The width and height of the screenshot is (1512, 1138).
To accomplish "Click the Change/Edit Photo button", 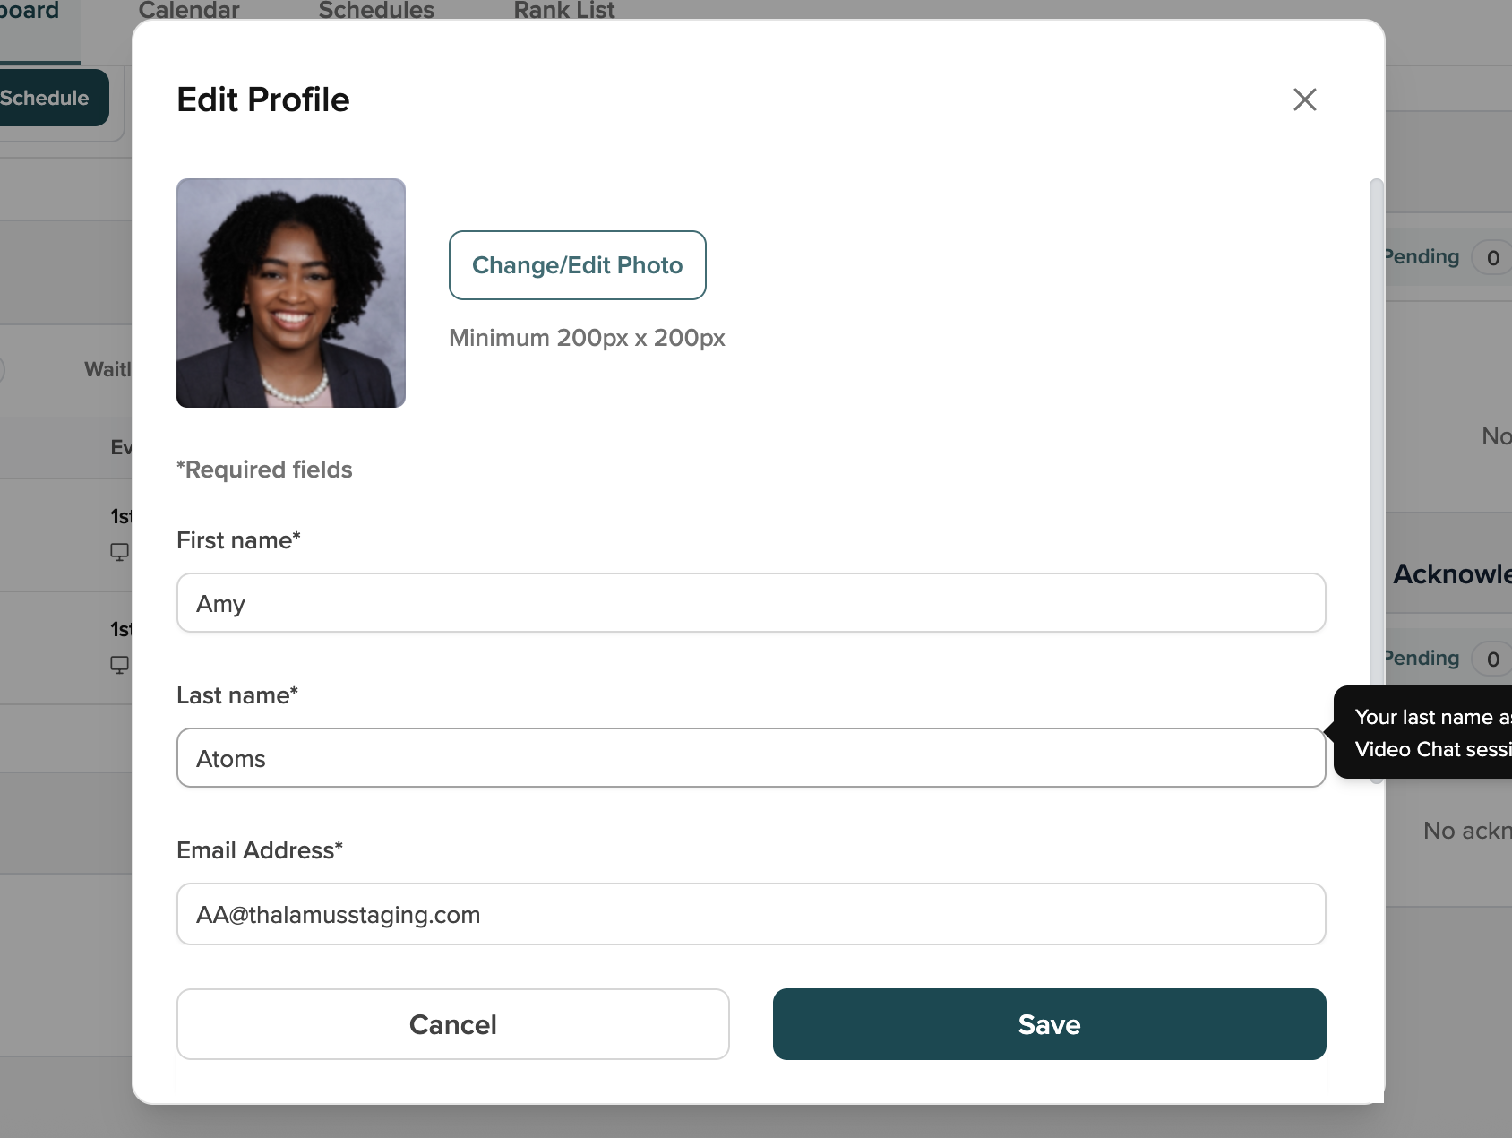I will (x=577, y=265).
